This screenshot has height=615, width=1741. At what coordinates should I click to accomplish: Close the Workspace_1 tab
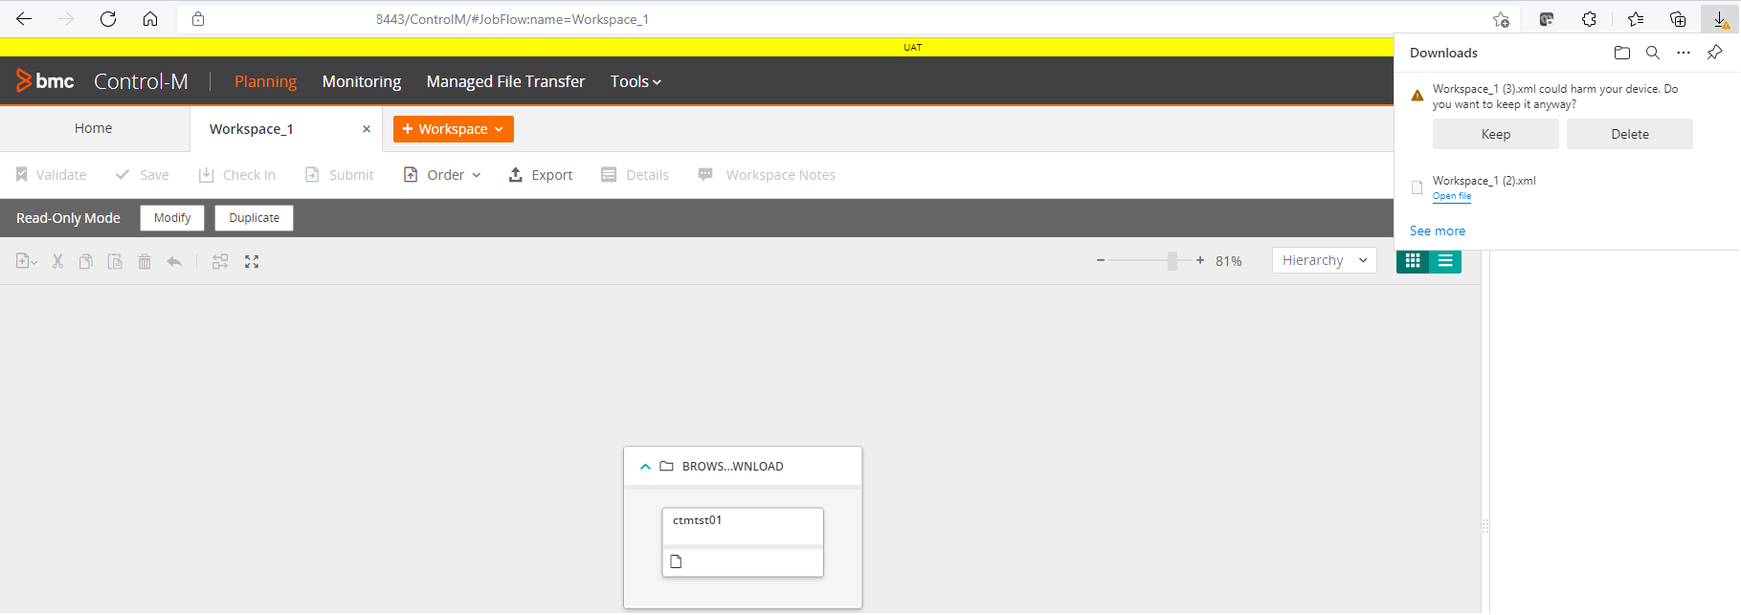click(x=367, y=129)
